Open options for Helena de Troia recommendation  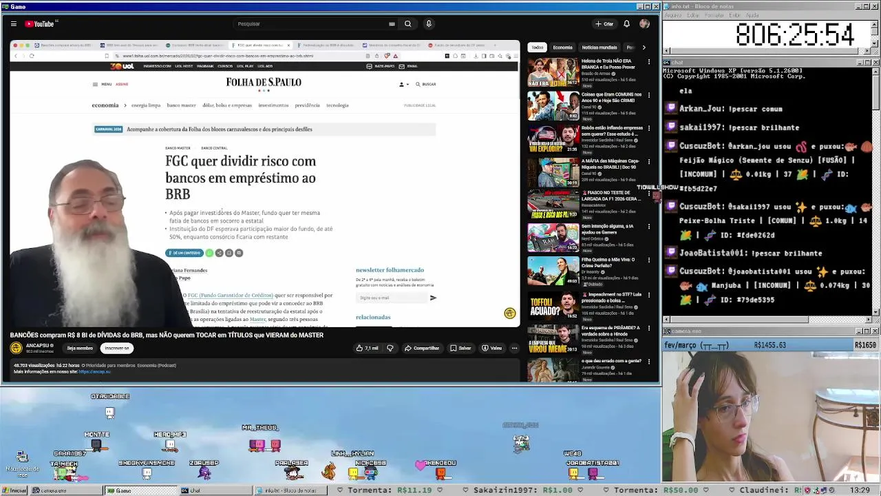(648, 62)
